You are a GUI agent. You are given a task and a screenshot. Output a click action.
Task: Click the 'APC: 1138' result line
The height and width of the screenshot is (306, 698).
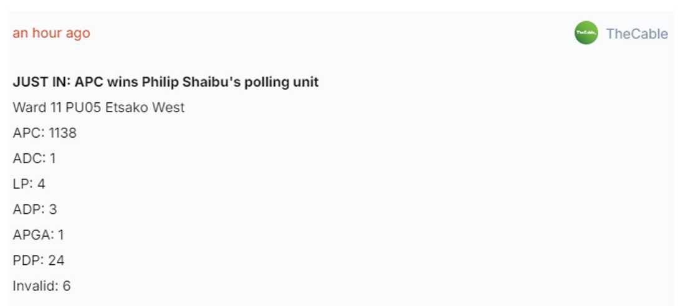[x=44, y=133]
